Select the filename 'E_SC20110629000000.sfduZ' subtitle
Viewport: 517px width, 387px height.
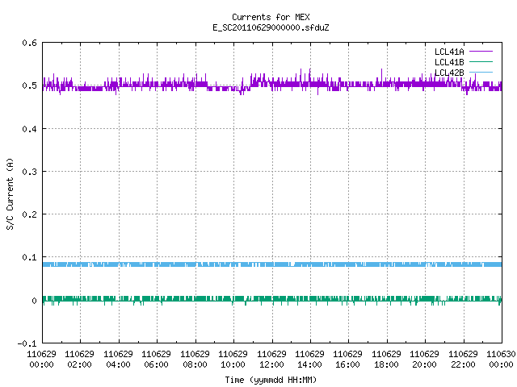click(271, 27)
